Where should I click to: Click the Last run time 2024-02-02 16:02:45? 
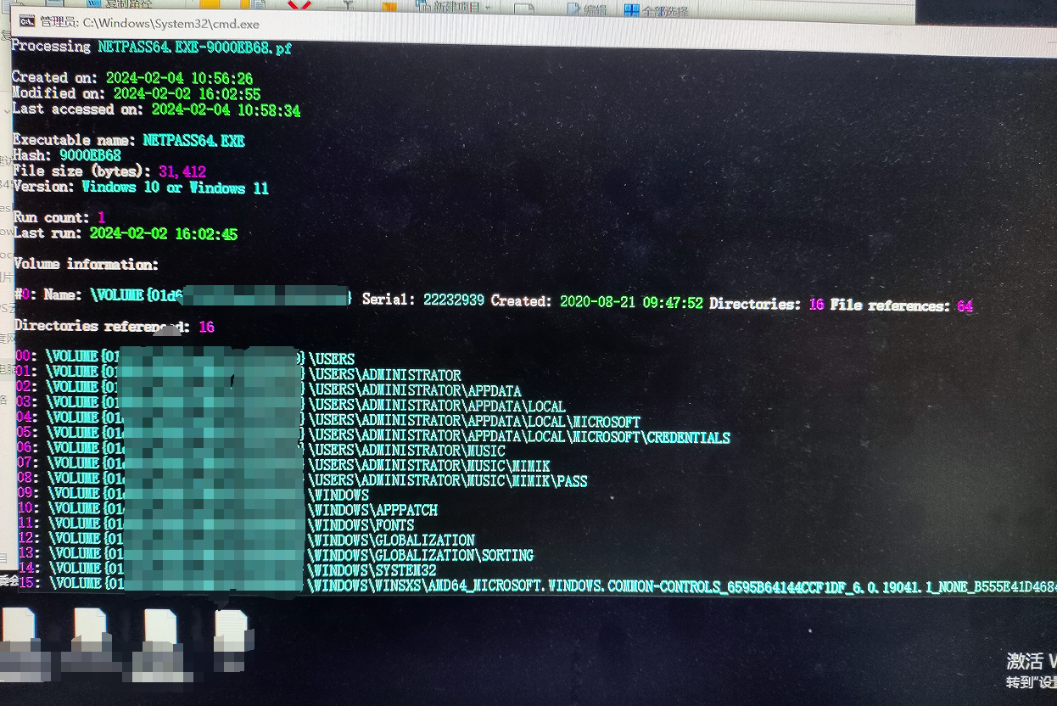[164, 234]
